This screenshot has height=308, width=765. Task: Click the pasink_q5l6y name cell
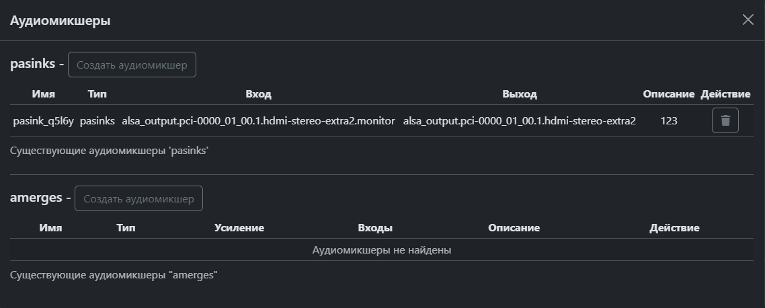click(x=44, y=121)
